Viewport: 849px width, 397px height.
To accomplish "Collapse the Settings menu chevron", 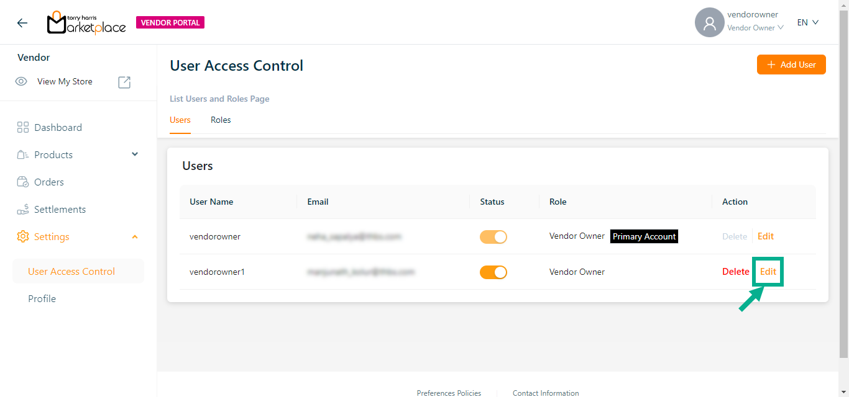I will [x=135, y=237].
